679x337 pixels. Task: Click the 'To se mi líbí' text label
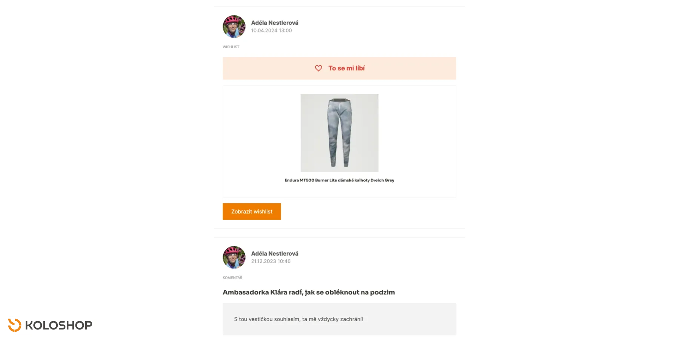(x=346, y=68)
